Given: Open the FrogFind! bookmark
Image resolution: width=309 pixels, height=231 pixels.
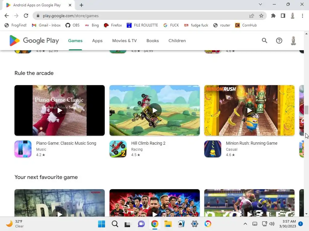Looking at the screenshot, I should pos(16,25).
